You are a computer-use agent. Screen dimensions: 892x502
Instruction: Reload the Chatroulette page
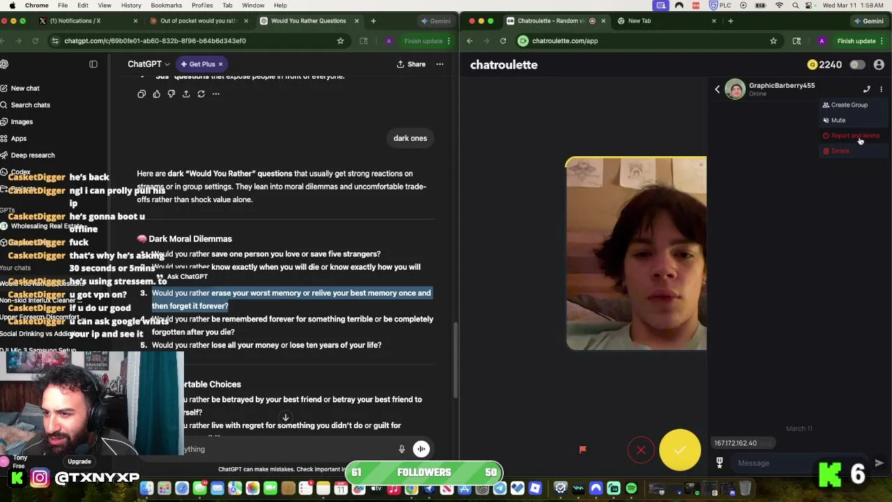tap(502, 41)
